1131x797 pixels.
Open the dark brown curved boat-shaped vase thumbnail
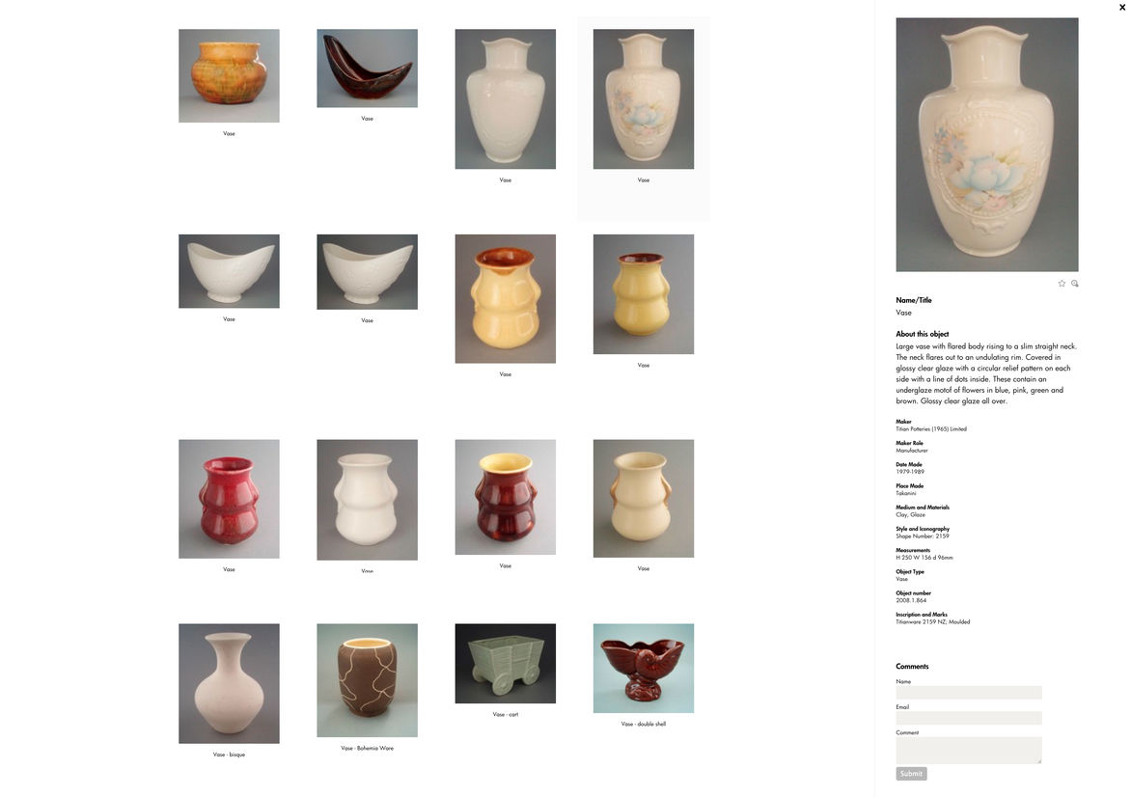[x=367, y=69]
